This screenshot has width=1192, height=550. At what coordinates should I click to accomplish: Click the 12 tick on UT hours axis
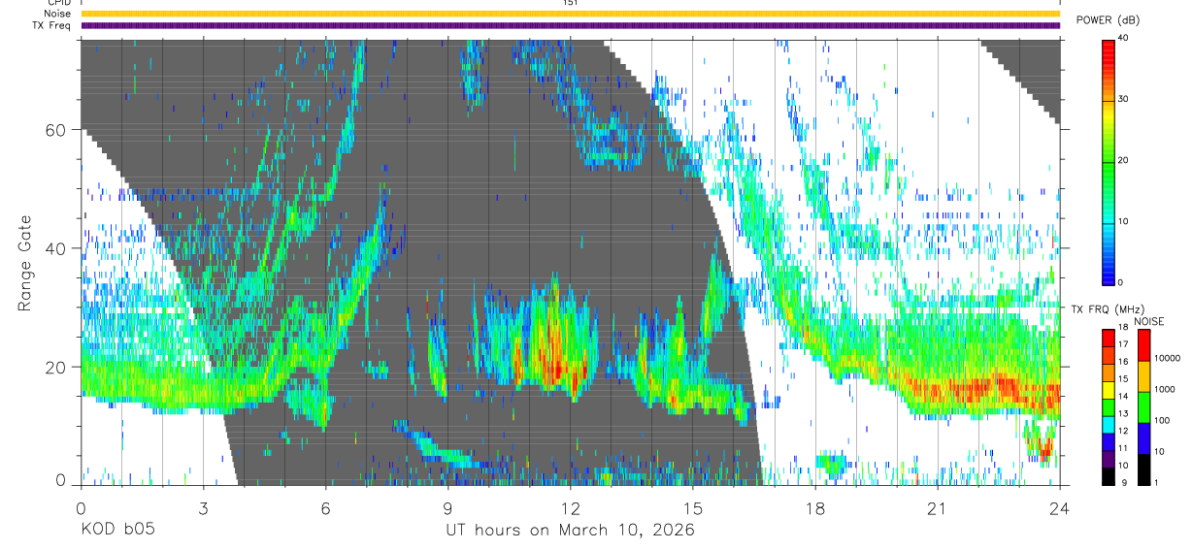pos(571,509)
